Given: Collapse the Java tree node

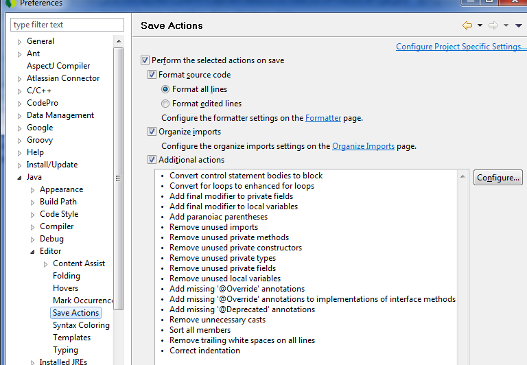Looking at the screenshot, I should [19, 178].
